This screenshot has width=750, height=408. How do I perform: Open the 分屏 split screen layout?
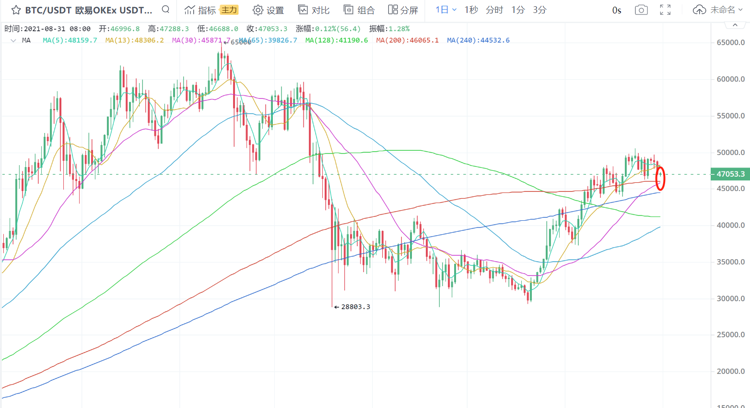403,10
